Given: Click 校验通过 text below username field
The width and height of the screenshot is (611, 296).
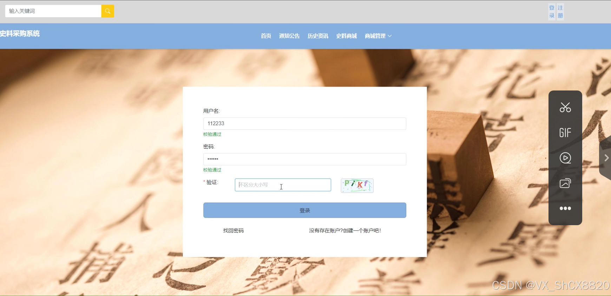Looking at the screenshot, I should (212, 134).
